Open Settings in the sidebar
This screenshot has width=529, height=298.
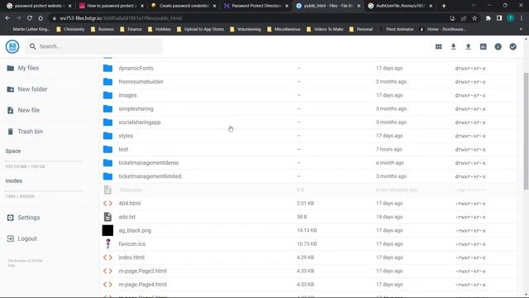[23, 218]
